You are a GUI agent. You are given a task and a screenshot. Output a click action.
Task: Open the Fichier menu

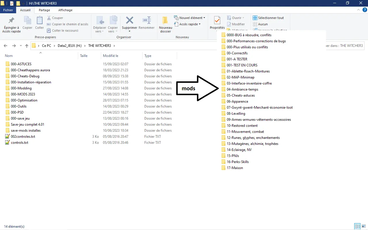pyautogui.click(x=8, y=10)
